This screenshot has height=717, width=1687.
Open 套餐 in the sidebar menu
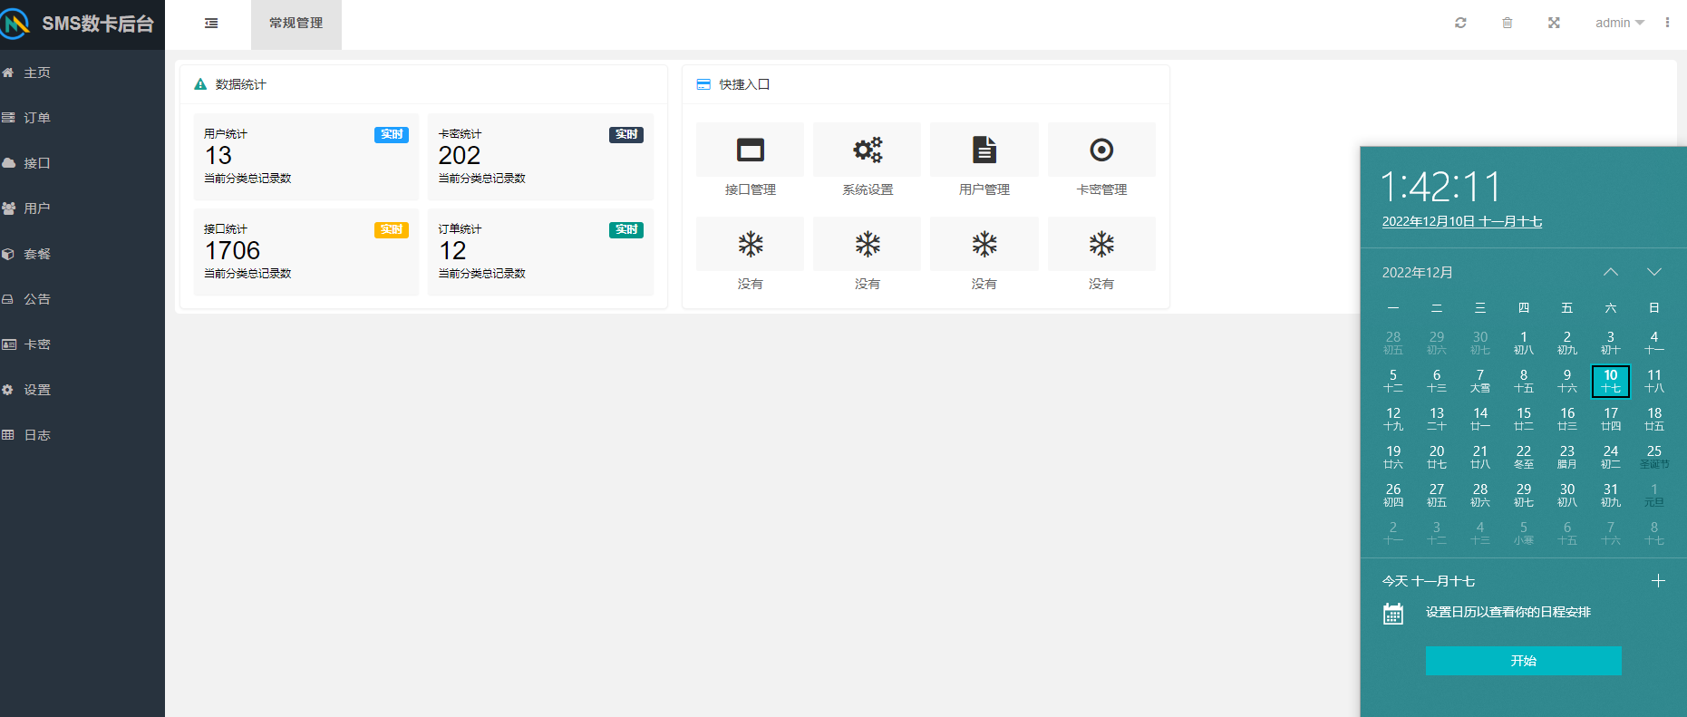(37, 254)
